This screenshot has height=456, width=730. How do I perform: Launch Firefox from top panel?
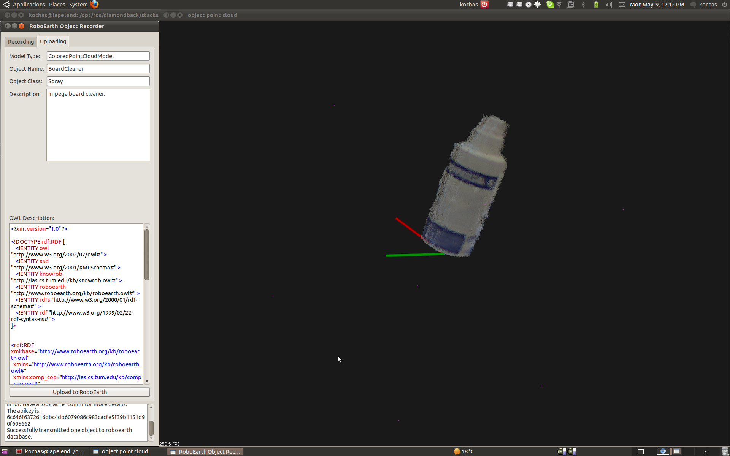(94, 5)
